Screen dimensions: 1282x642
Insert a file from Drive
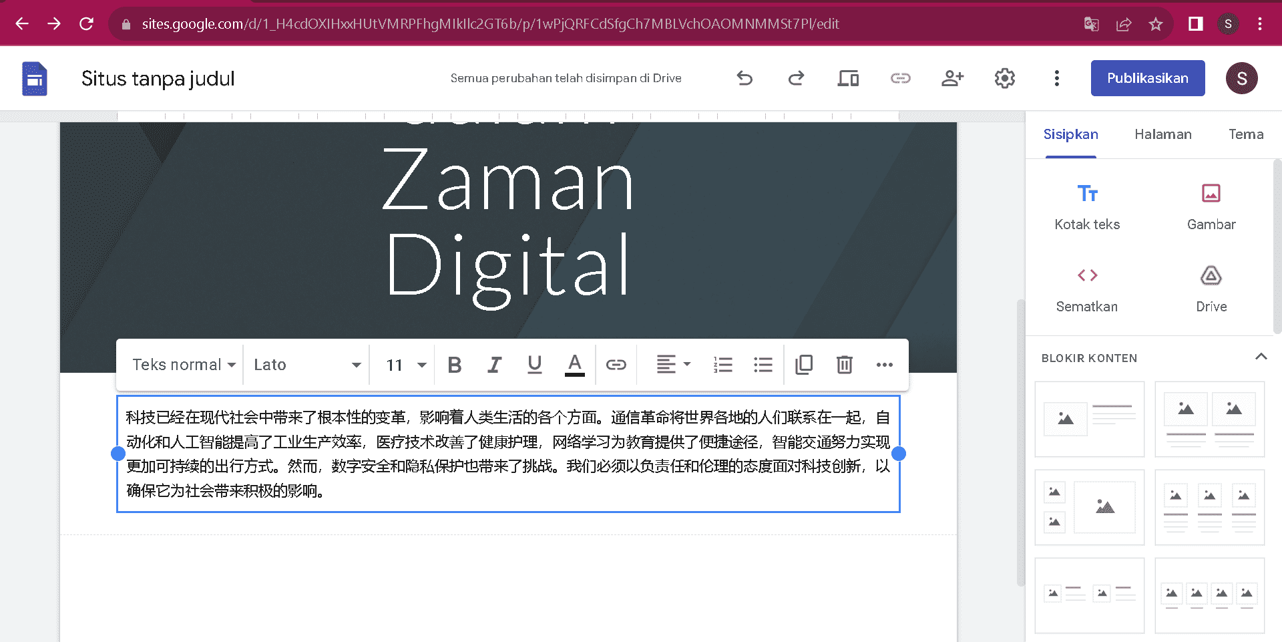pos(1211,290)
